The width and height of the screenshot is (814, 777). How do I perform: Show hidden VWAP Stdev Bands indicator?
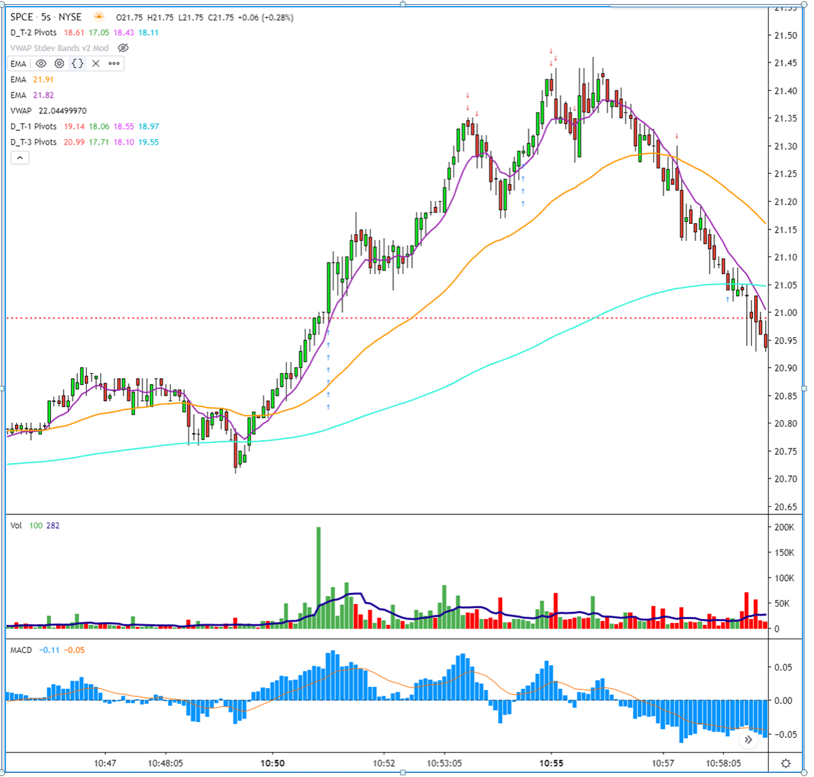coord(123,48)
